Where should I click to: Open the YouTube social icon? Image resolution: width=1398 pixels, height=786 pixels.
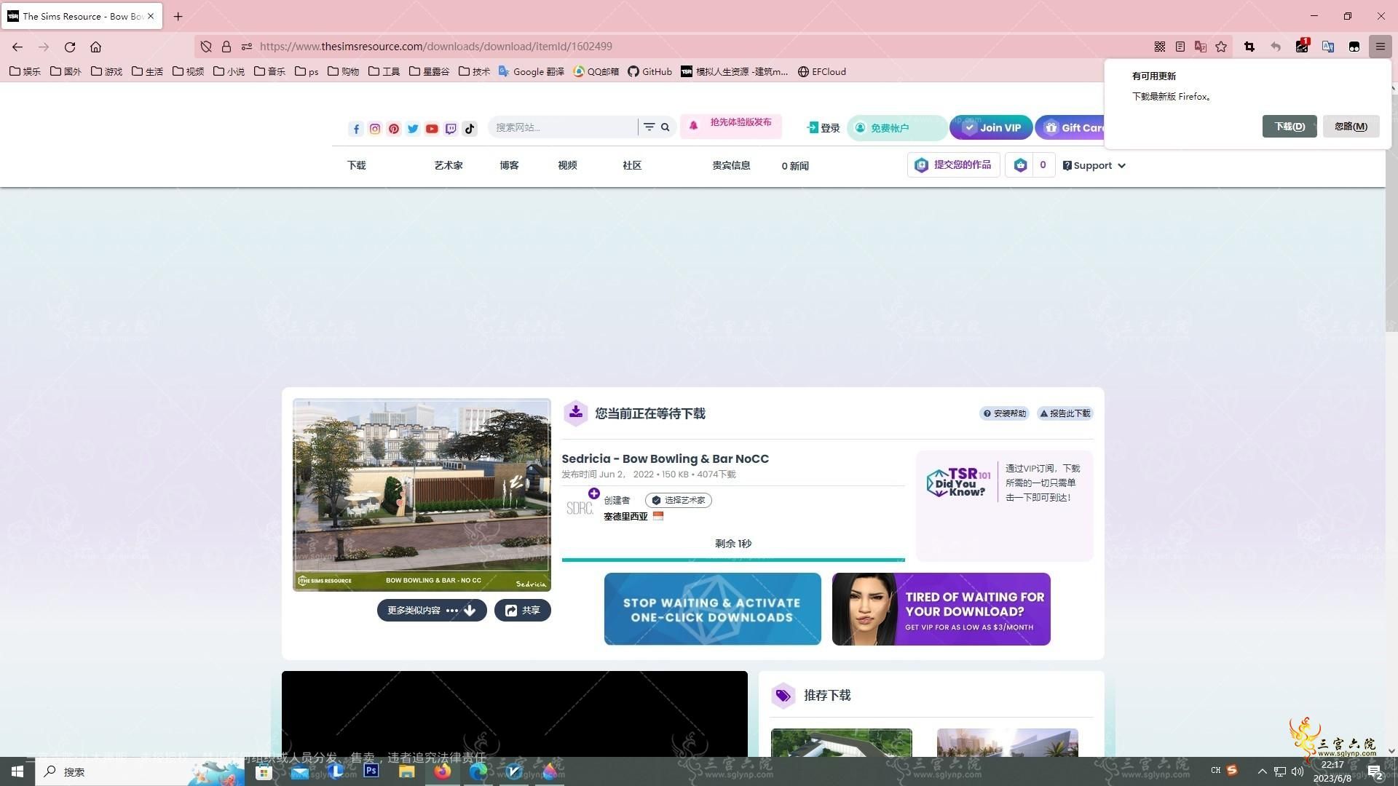[x=432, y=128]
